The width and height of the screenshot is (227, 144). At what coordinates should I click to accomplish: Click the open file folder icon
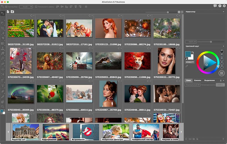(x=12, y=12)
